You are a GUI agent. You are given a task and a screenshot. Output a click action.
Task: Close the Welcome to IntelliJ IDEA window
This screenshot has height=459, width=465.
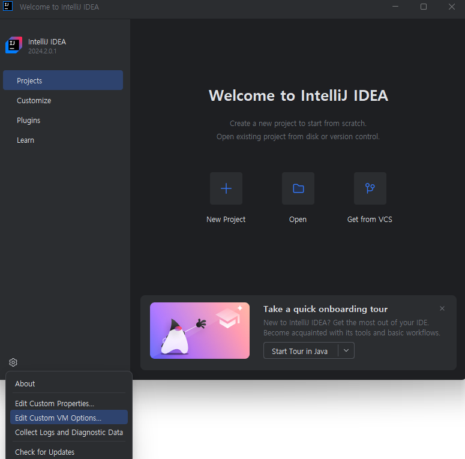[x=452, y=7]
